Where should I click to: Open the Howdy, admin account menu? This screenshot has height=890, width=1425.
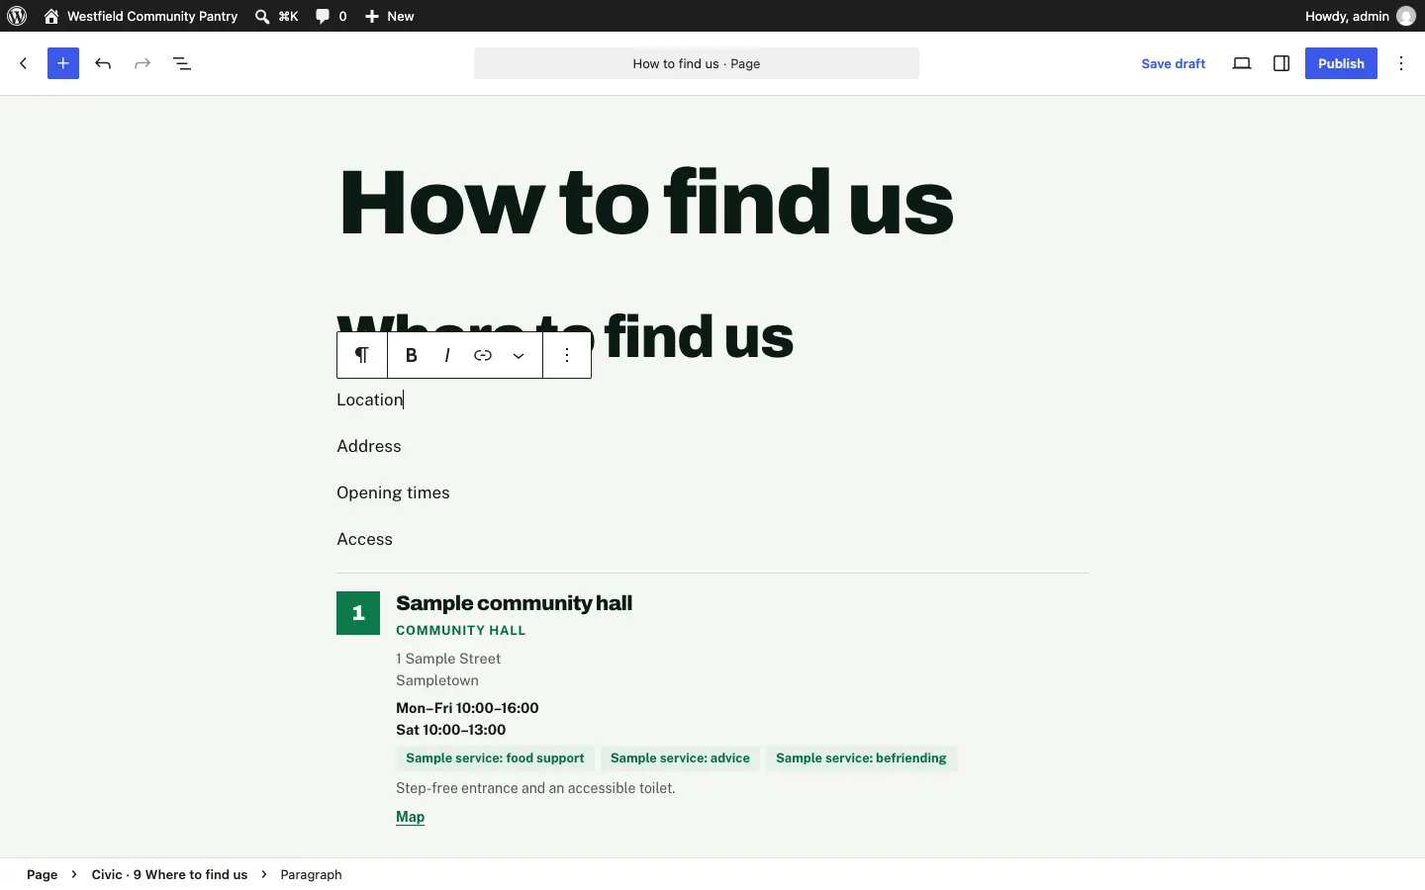pos(1362,16)
